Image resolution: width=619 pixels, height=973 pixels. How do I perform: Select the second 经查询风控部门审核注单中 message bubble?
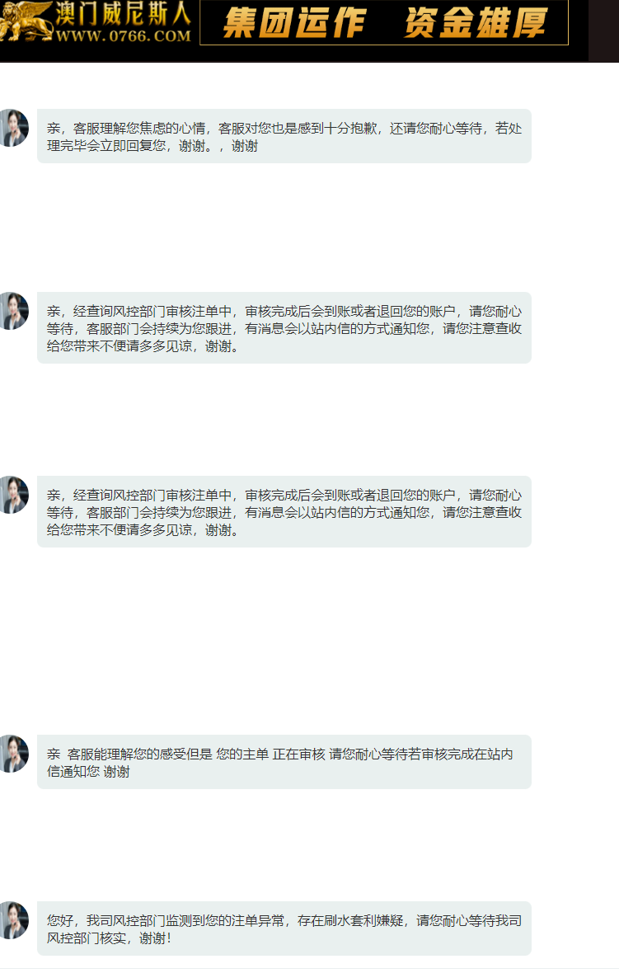[284, 511]
